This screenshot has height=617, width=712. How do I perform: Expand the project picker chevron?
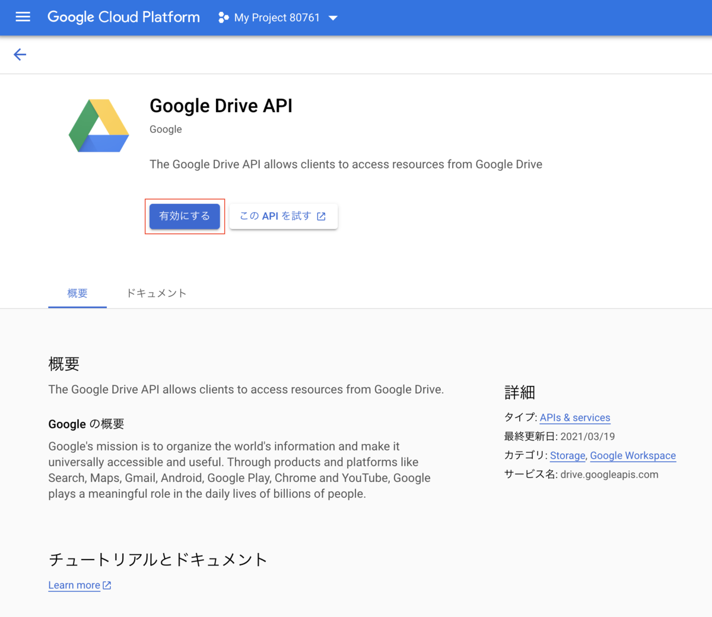pos(333,18)
